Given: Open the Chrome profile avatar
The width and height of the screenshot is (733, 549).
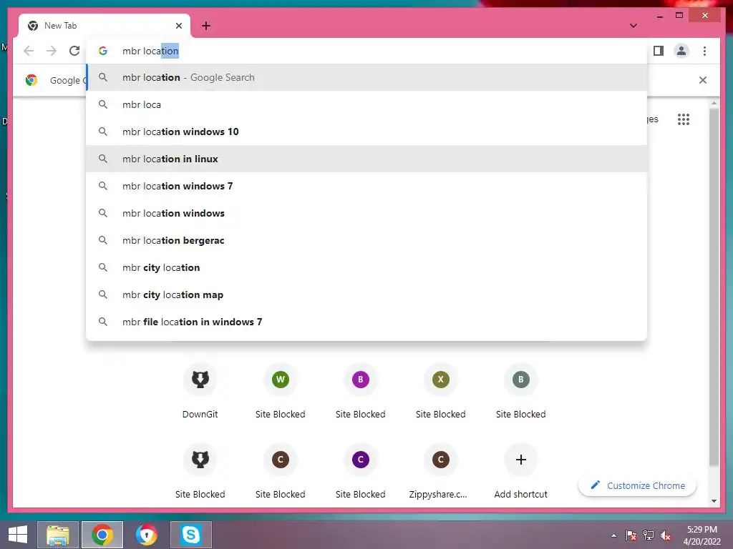Looking at the screenshot, I should 681,51.
